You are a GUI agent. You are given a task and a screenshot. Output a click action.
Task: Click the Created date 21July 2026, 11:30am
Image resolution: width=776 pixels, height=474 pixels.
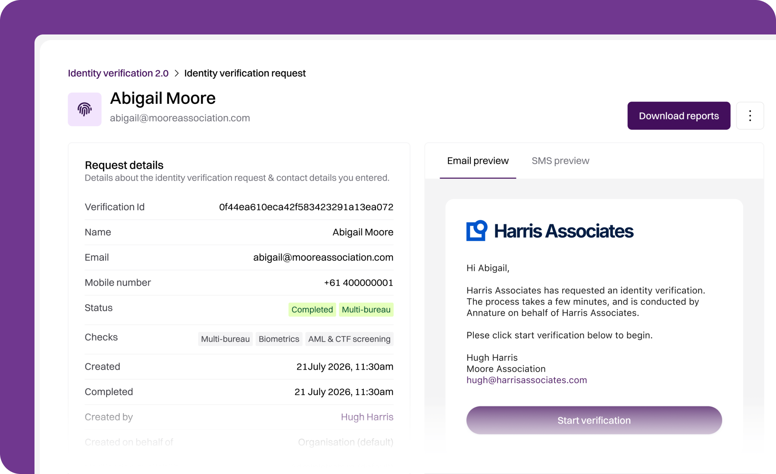click(345, 367)
